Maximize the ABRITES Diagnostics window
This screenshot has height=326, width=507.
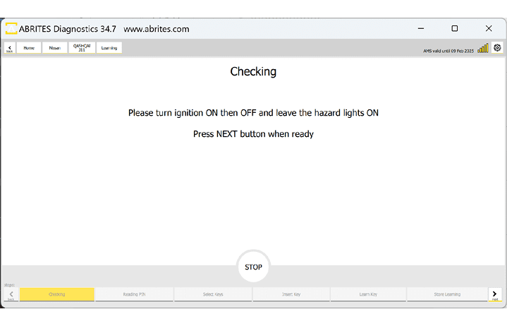[x=455, y=29]
